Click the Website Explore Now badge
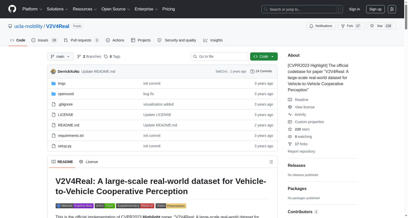Screen dimensions: 408x218 [74, 206]
